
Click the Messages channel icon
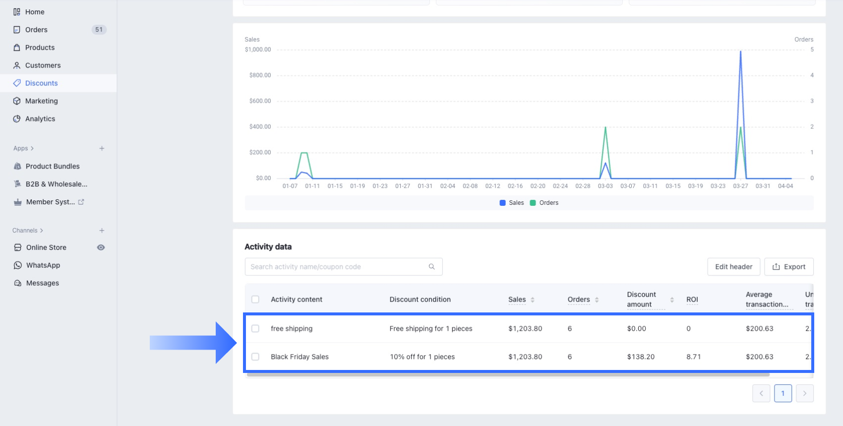[x=18, y=283]
